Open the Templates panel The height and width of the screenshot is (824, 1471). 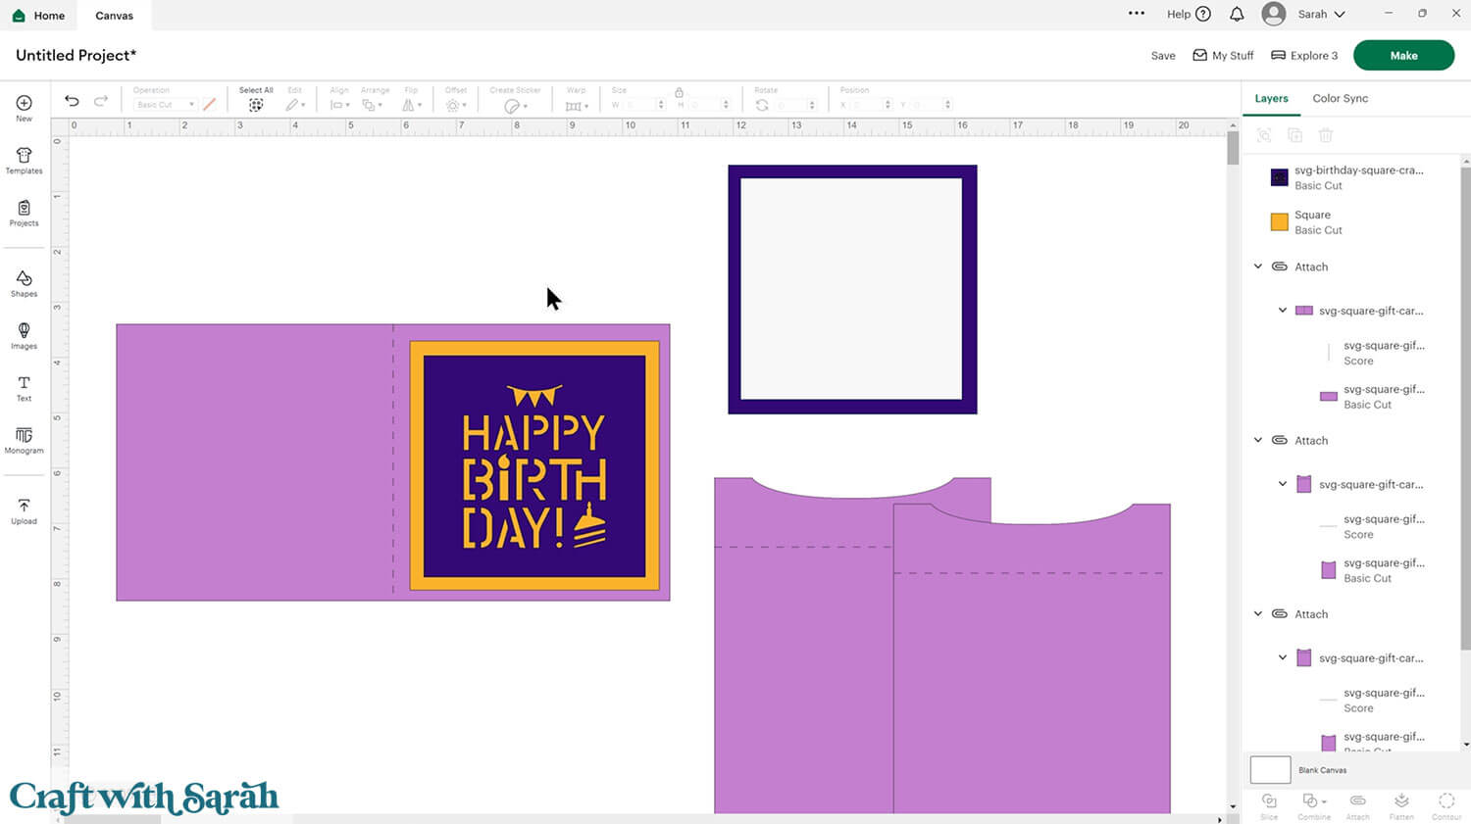tap(24, 160)
